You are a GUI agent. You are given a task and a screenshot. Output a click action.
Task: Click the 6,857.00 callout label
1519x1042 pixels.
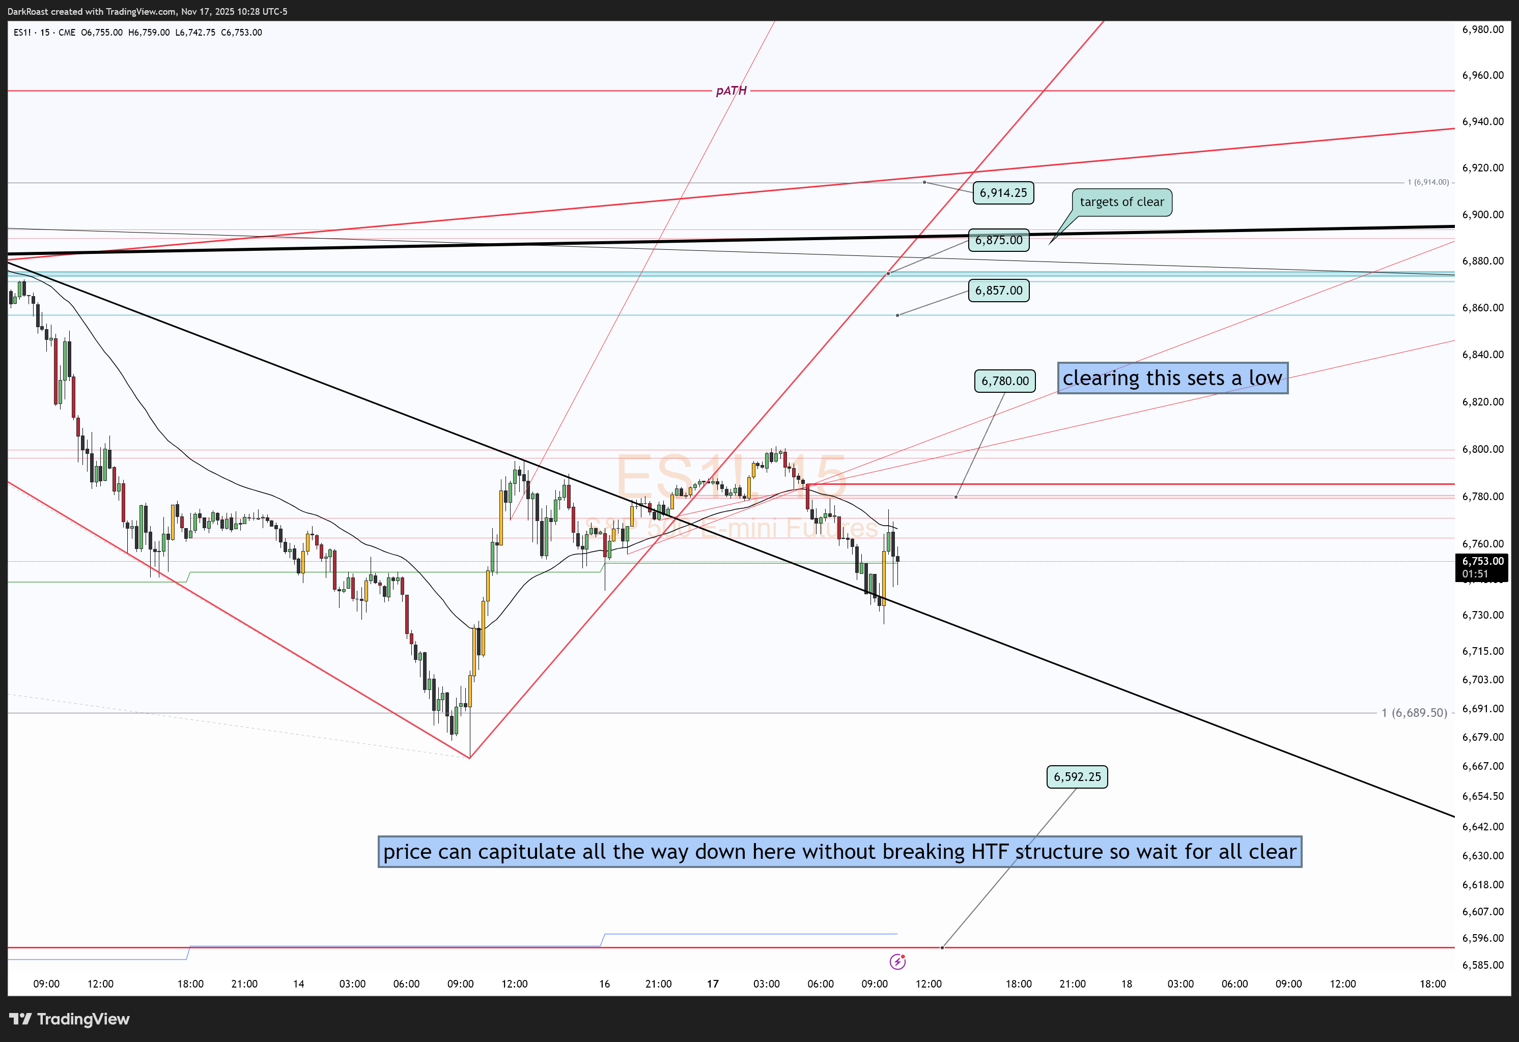(998, 290)
